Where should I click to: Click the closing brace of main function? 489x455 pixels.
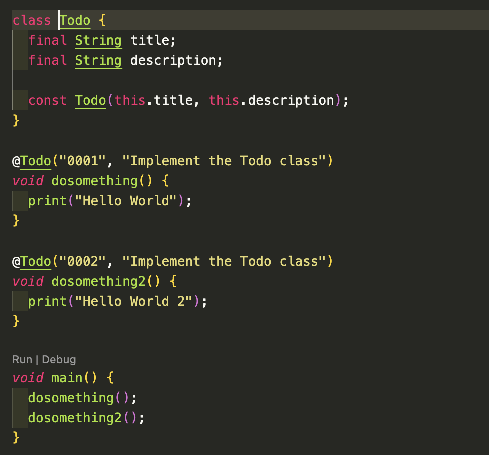(x=16, y=438)
